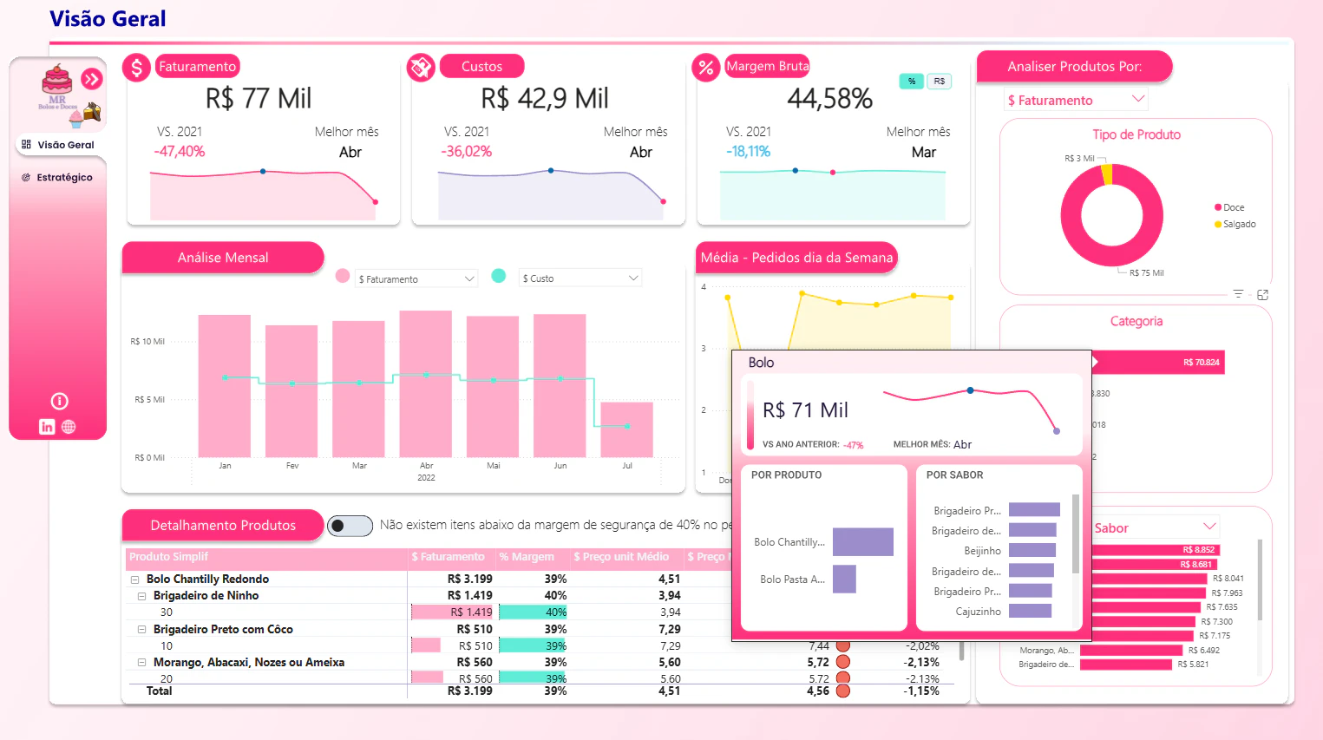Click the R$ 6.492 bar in Sabor chart
This screenshot has height=740, width=1323.
click(1131, 650)
